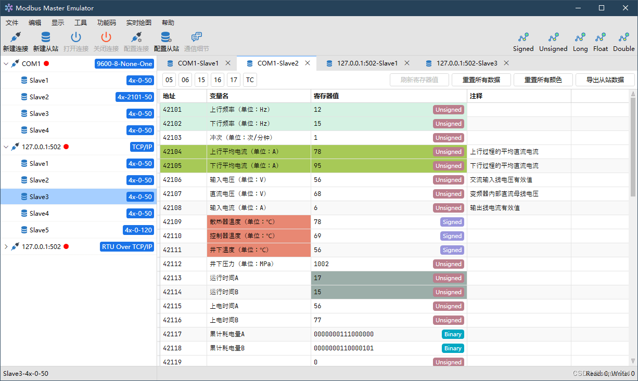
Task: Toggle the 05 function code button
Action: (x=169, y=80)
